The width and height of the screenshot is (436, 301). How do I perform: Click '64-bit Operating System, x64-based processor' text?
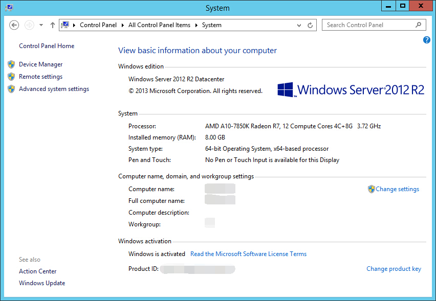point(267,149)
